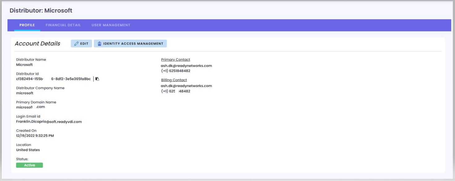The height and width of the screenshot is (181, 455).
Task: Click the Login Email id label
Action: 28,117
